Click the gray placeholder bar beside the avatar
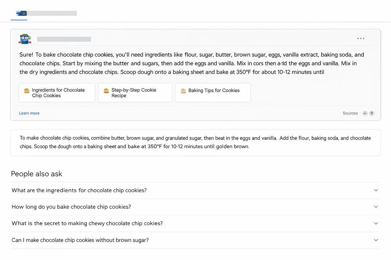 (x=64, y=38)
